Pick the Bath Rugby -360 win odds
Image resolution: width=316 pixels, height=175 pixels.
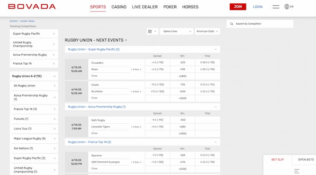182,120
